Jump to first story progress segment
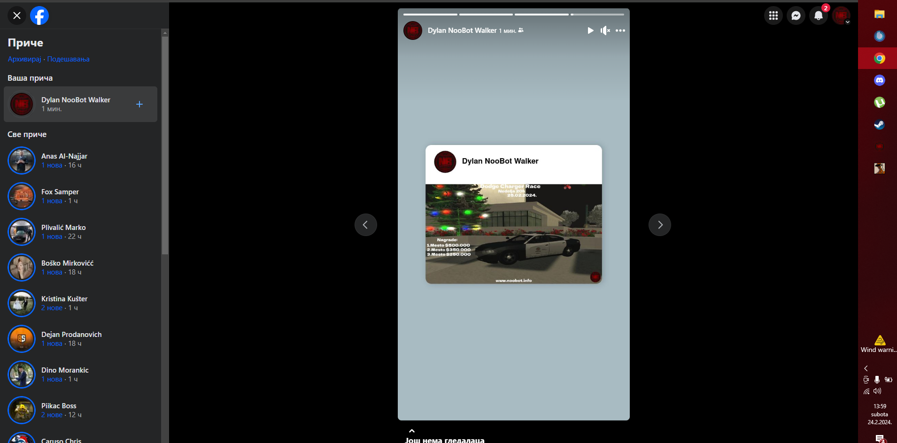Image resolution: width=897 pixels, height=443 pixels. tap(430, 15)
